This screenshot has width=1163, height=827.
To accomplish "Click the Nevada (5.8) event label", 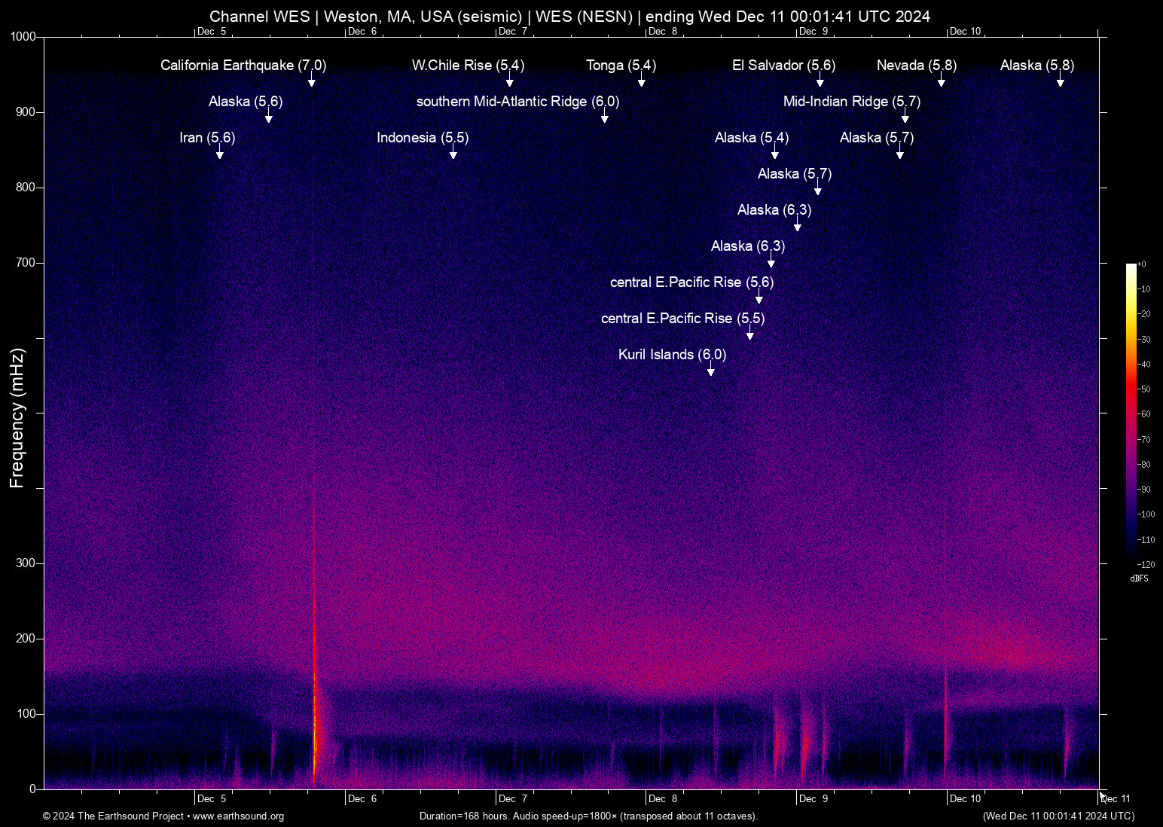I will coord(917,66).
